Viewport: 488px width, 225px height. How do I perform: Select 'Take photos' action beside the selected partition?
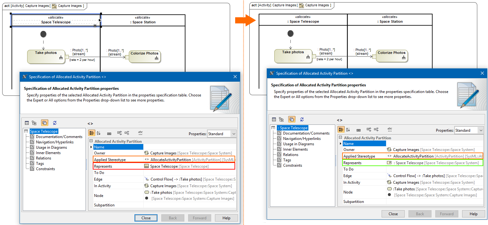tap(46, 56)
